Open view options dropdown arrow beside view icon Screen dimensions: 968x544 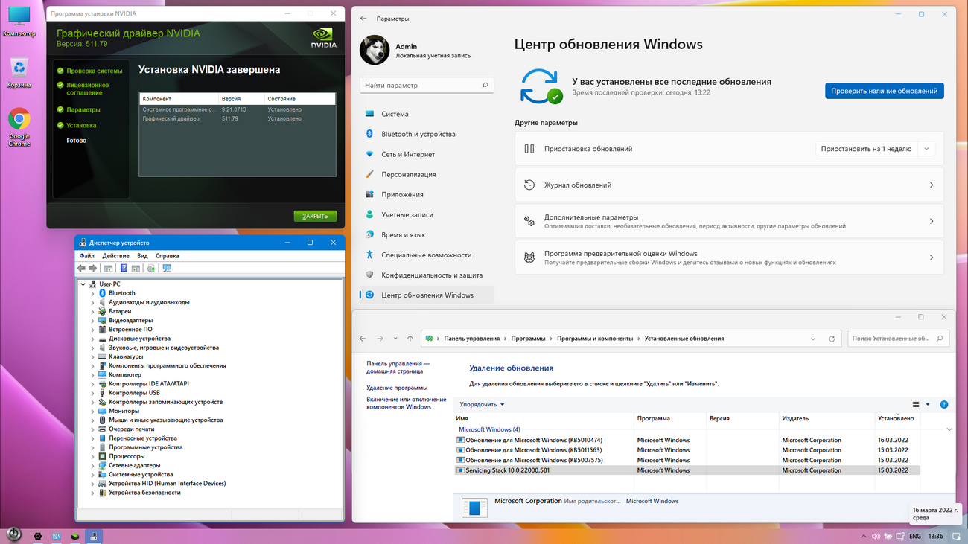coord(928,405)
